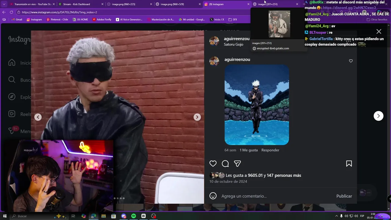This screenshot has width=391, height=220.
Task: Open Adobe Firefly bookmark
Action: pyautogui.click(x=102, y=20)
